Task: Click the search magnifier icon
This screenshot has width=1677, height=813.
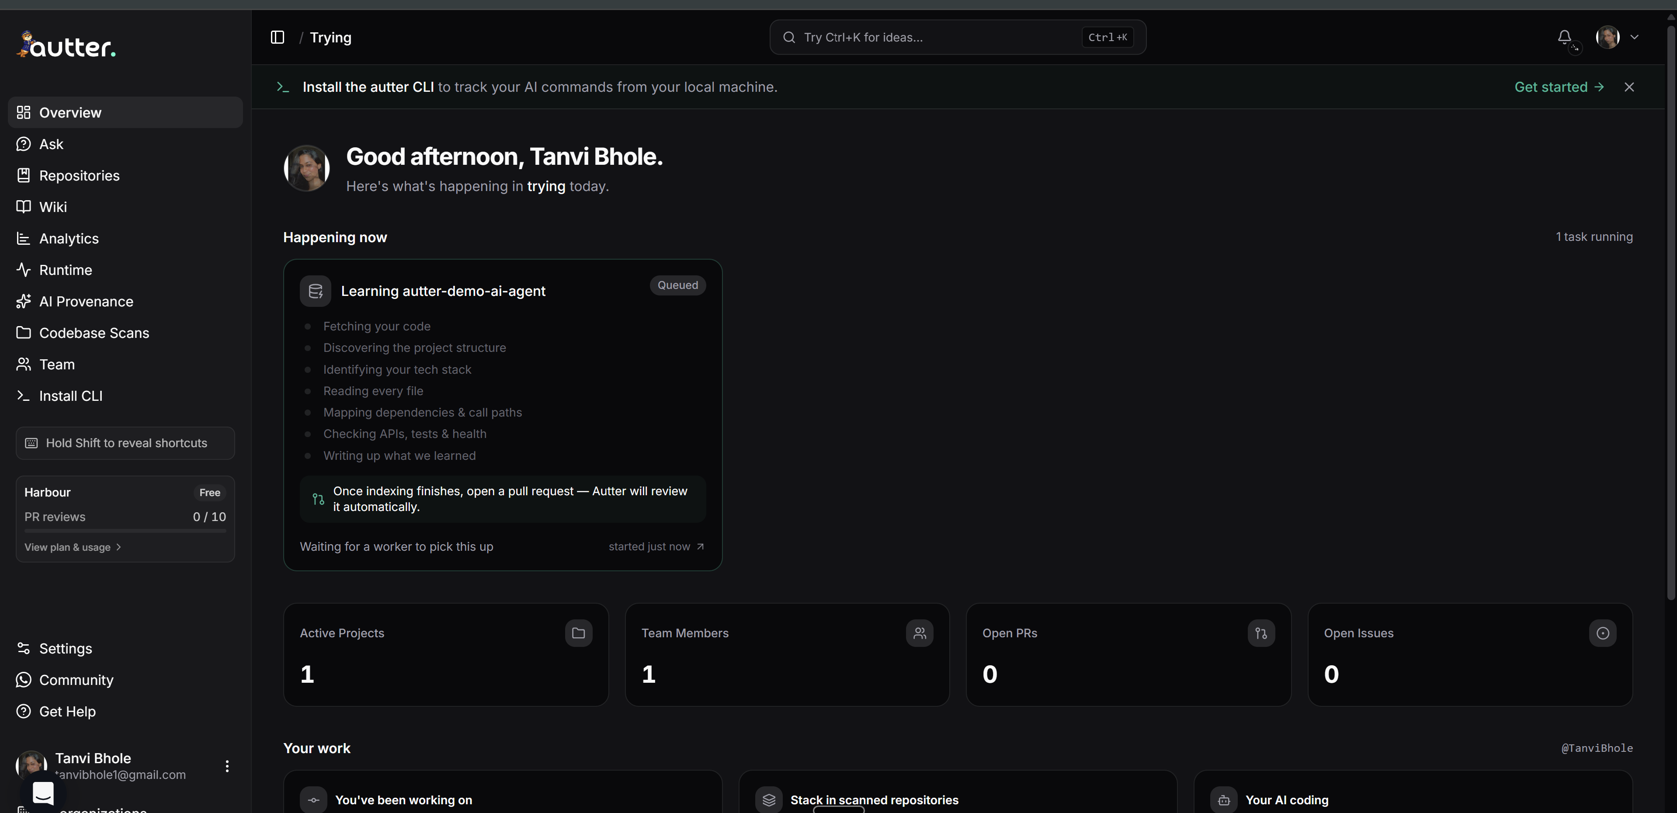Action: [x=788, y=37]
